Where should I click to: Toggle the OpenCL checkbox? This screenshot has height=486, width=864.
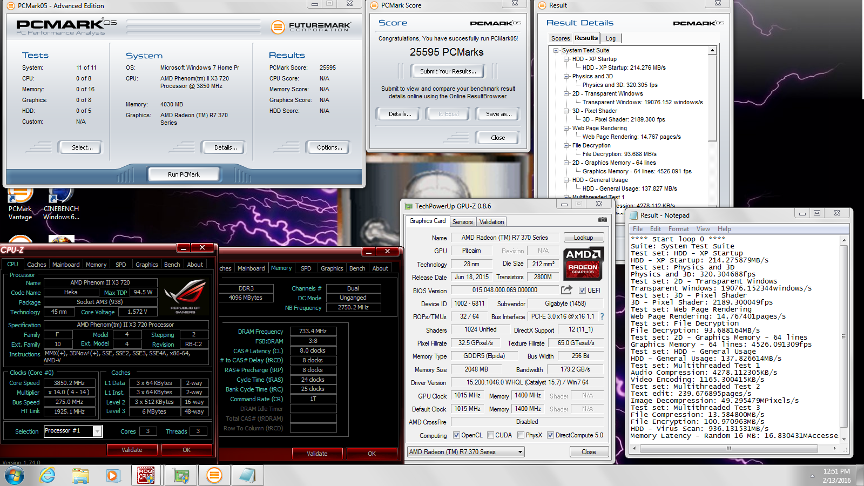pyautogui.click(x=456, y=435)
